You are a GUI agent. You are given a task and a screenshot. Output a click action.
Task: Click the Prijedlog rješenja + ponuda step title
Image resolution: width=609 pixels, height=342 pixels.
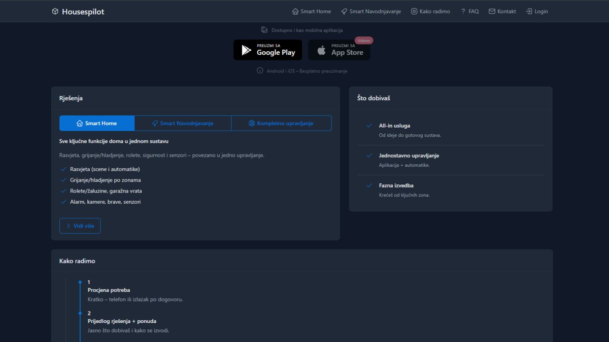pos(122,321)
